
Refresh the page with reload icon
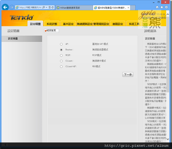tap(53, 7)
